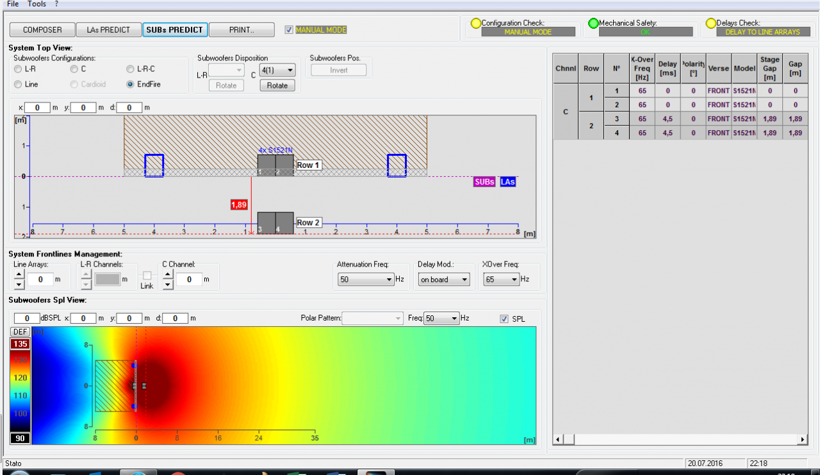Click the yellow Delays Check indicator light
Screen dimensions: 820x475
pyautogui.click(x=710, y=24)
